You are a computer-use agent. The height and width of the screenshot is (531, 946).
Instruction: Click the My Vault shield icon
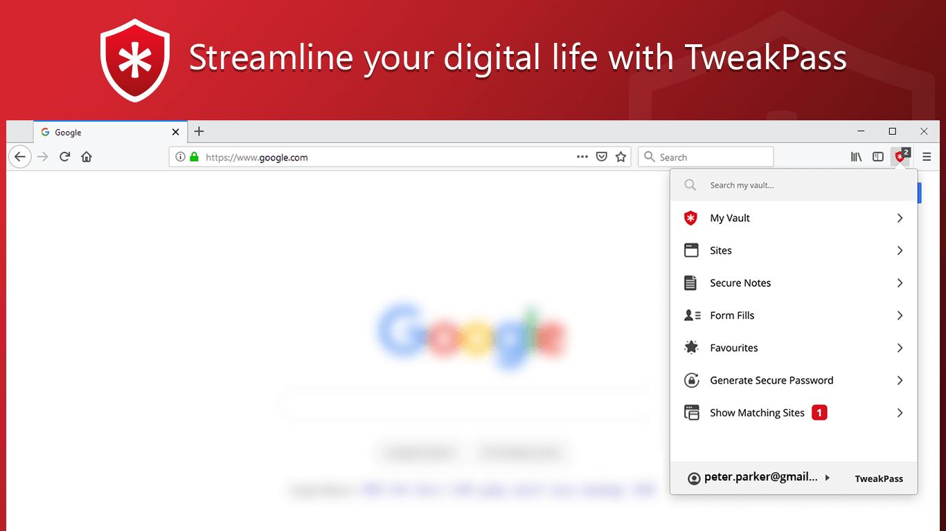(x=691, y=218)
